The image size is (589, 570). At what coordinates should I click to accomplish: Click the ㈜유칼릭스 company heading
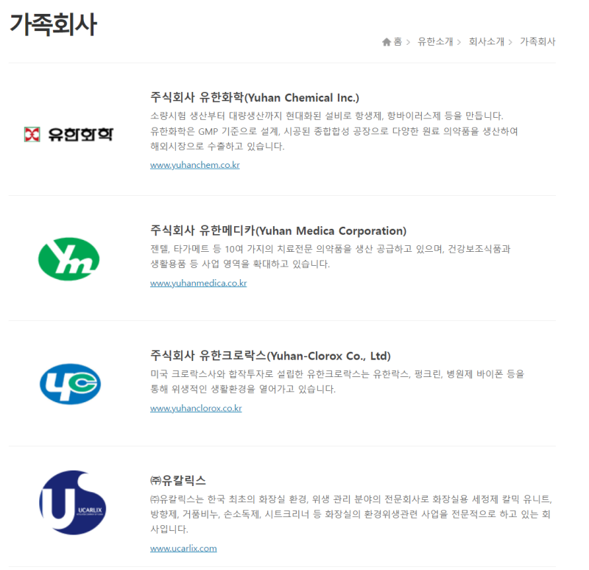click(177, 480)
